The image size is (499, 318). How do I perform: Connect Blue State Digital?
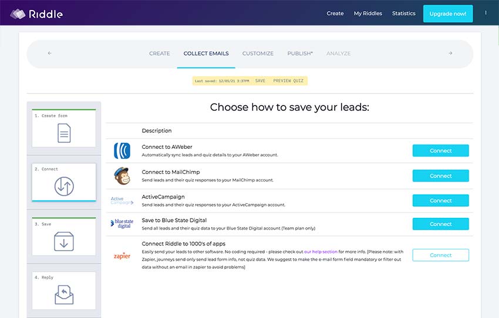440,224
